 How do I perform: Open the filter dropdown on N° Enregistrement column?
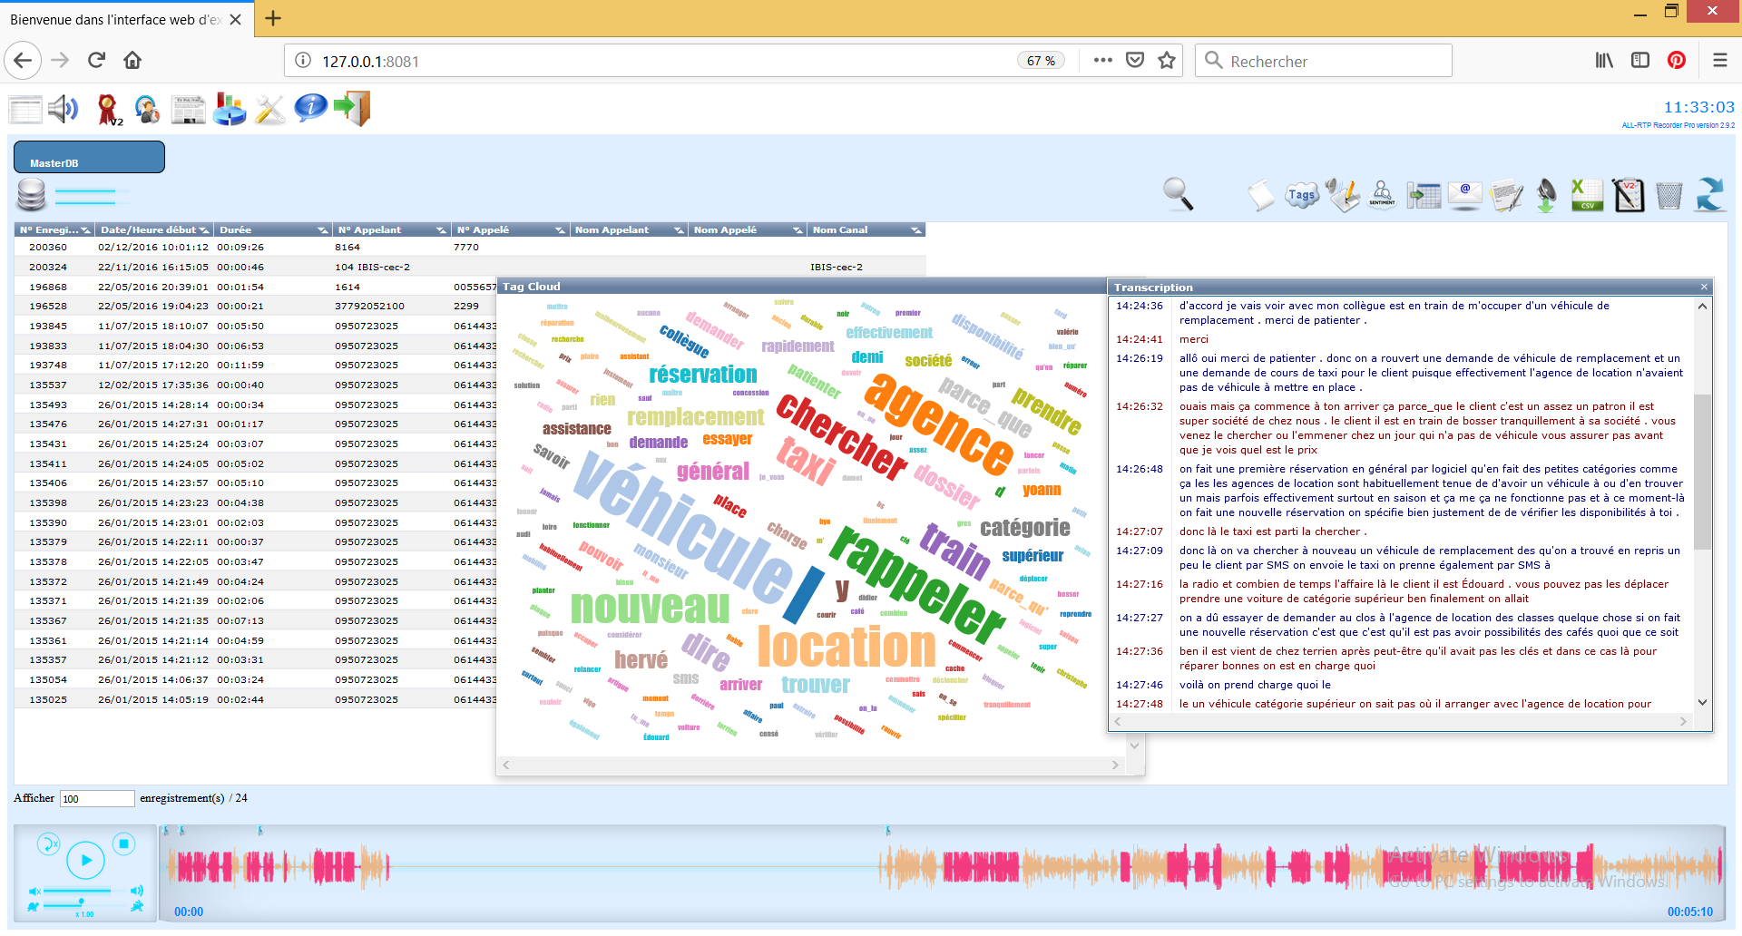click(x=85, y=230)
